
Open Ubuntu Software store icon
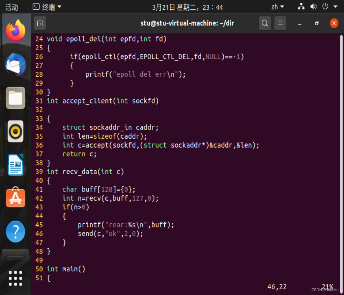pyautogui.click(x=15, y=197)
